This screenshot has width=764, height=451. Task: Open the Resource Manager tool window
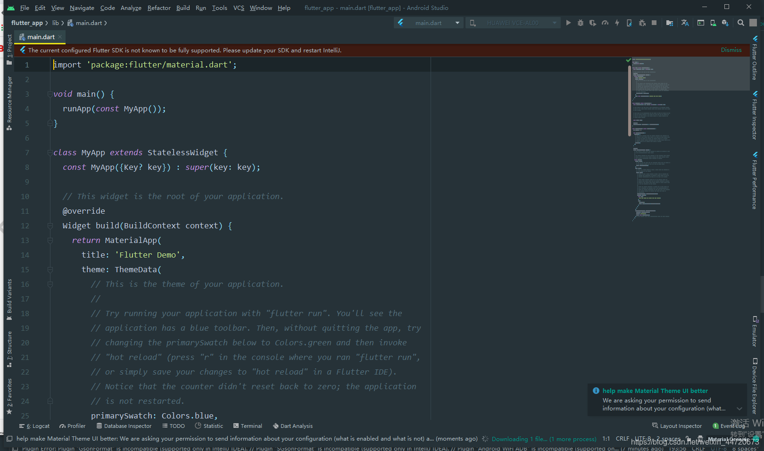click(9, 103)
